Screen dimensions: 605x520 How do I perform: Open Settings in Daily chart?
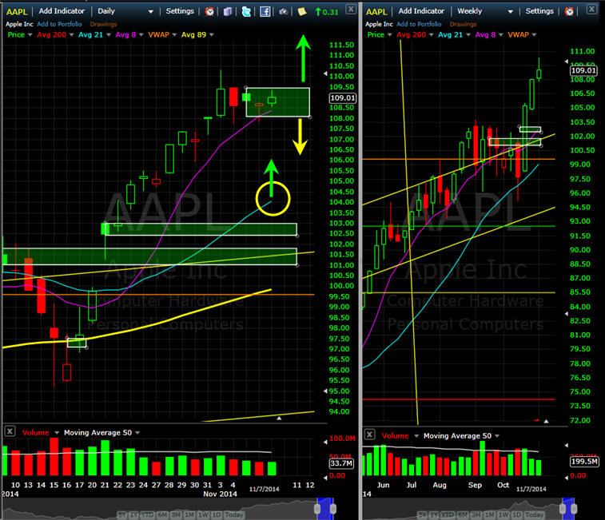180,11
